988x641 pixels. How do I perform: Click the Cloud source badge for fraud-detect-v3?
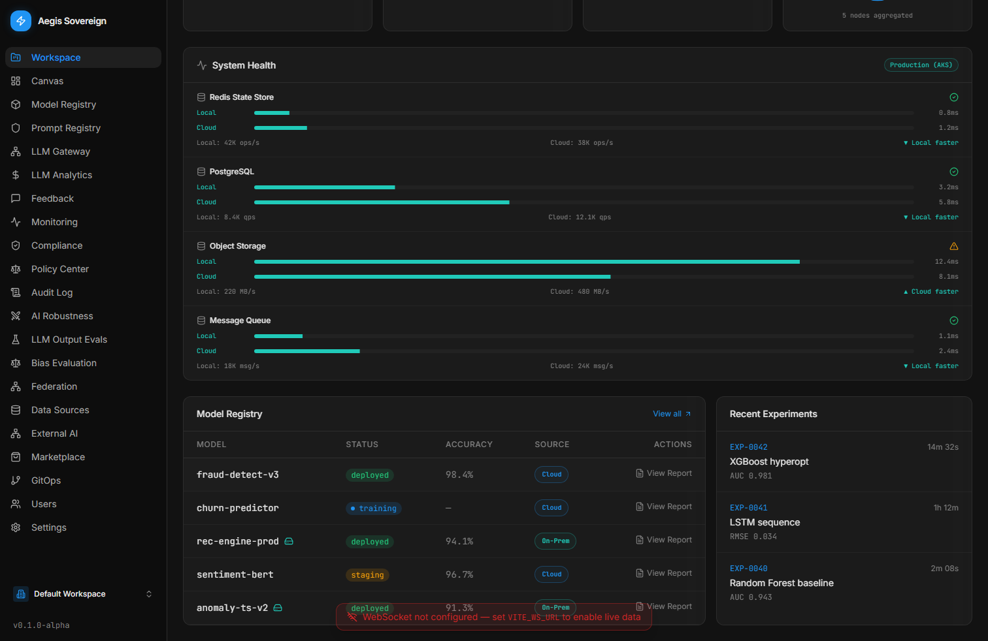point(552,475)
